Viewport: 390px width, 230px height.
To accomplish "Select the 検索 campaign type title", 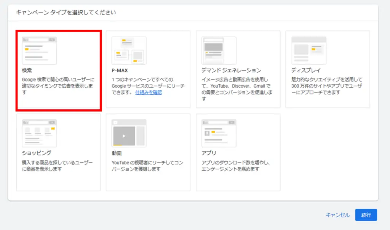I will coord(27,70).
